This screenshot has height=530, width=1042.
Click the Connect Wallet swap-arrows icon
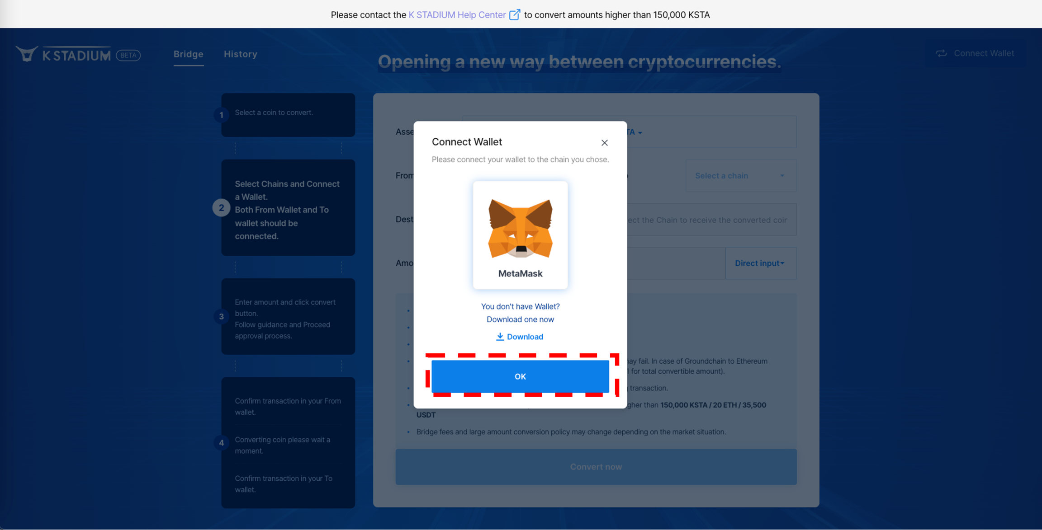[941, 53]
